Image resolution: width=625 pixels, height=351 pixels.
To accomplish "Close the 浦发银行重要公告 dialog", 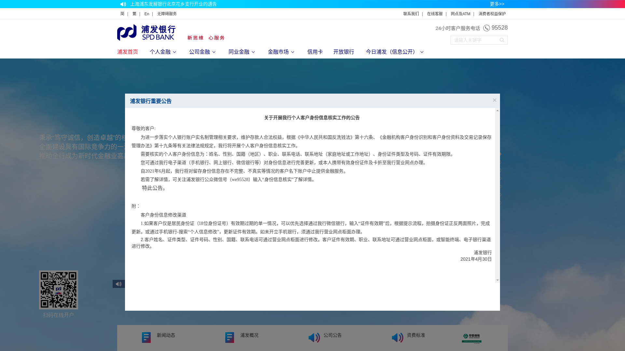I will click(x=494, y=100).
